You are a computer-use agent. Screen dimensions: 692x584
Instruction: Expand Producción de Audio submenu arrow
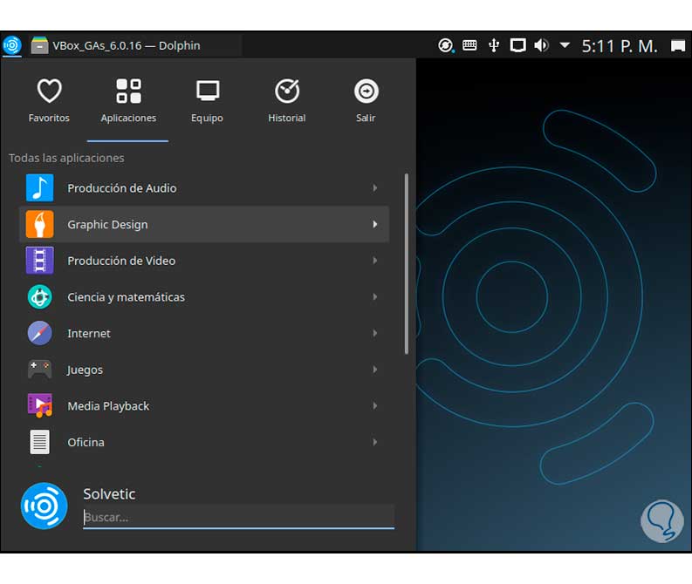point(374,187)
